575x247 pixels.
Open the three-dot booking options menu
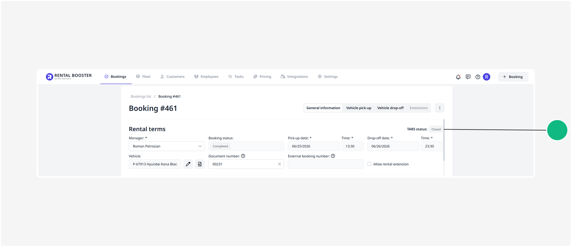[x=440, y=108]
